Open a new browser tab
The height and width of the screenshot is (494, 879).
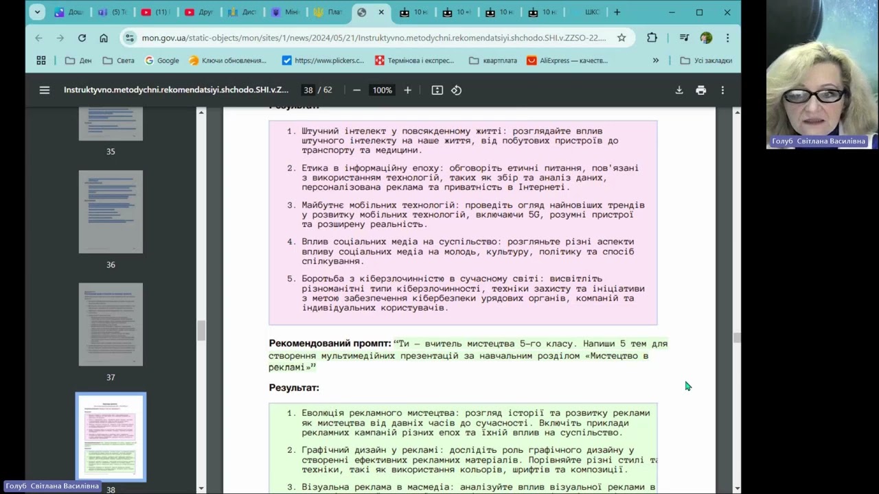(x=617, y=12)
